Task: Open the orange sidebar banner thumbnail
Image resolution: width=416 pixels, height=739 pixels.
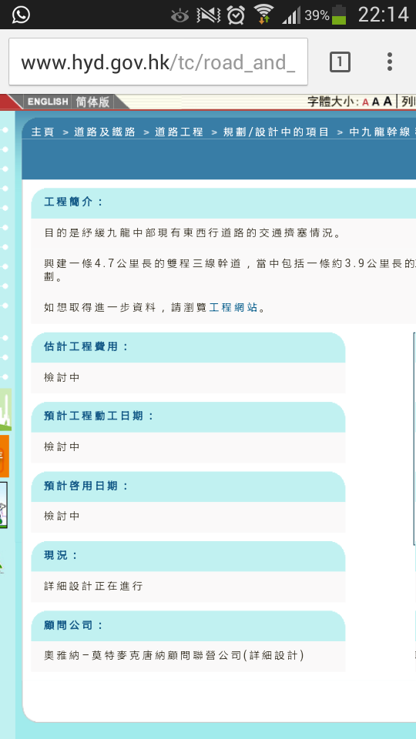Action: 5,456
